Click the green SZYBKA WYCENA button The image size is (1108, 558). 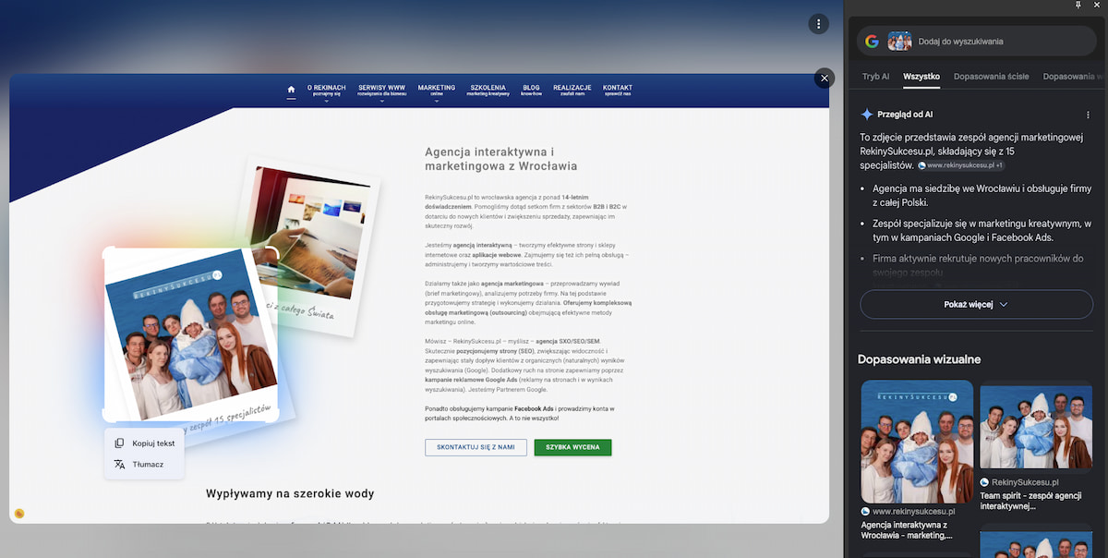coord(572,447)
